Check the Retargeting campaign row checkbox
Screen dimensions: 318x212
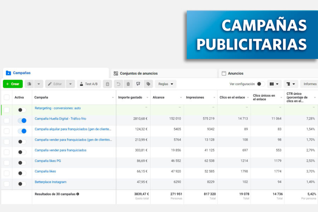tap(6, 110)
